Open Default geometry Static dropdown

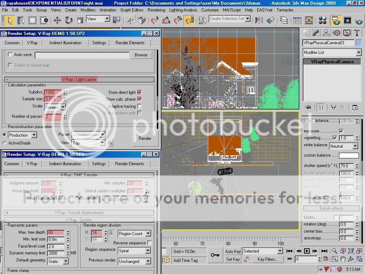pos(58,262)
